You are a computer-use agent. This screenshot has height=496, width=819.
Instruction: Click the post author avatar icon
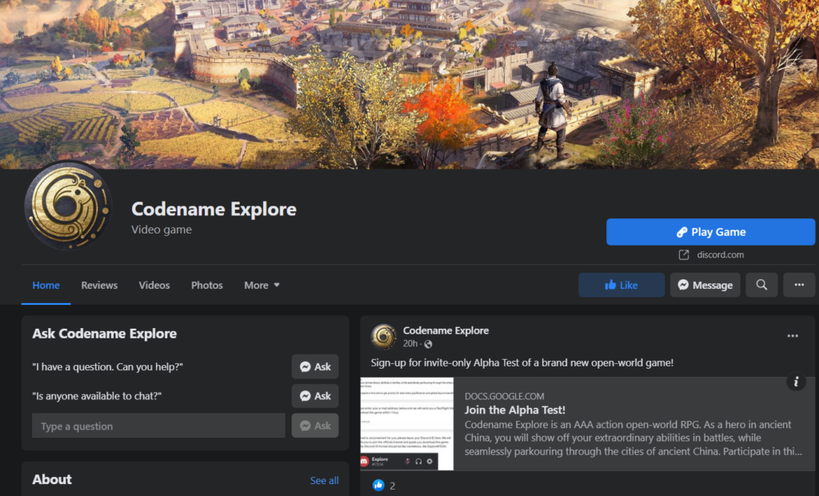[383, 337]
